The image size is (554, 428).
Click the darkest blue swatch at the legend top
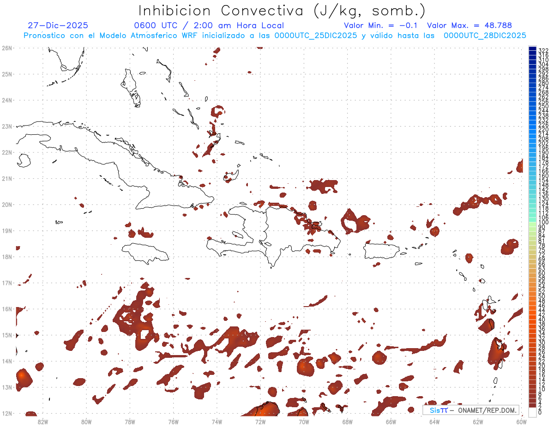(532, 49)
